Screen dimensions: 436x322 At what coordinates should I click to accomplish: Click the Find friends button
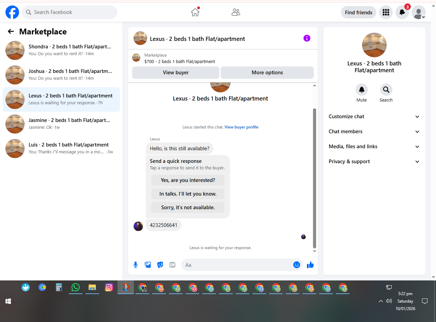pos(359,12)
